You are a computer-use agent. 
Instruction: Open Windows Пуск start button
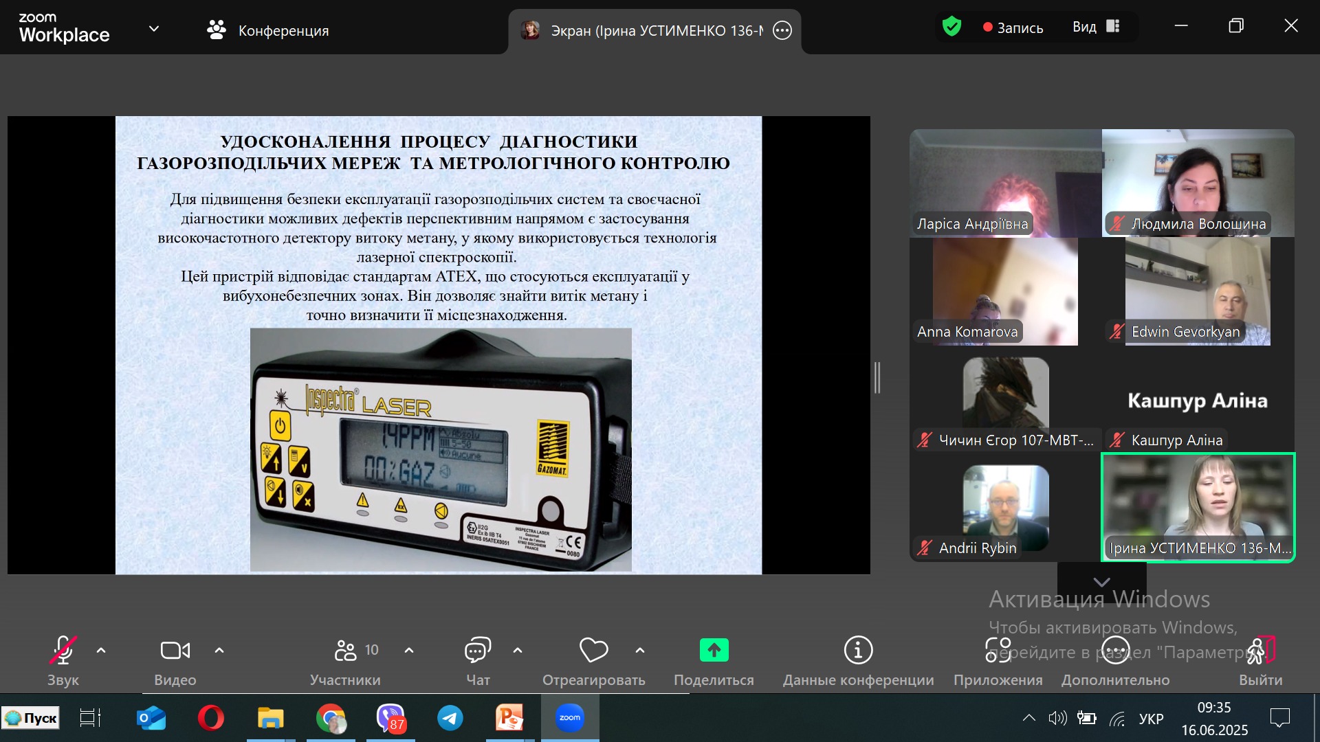(x=30, y=719)
